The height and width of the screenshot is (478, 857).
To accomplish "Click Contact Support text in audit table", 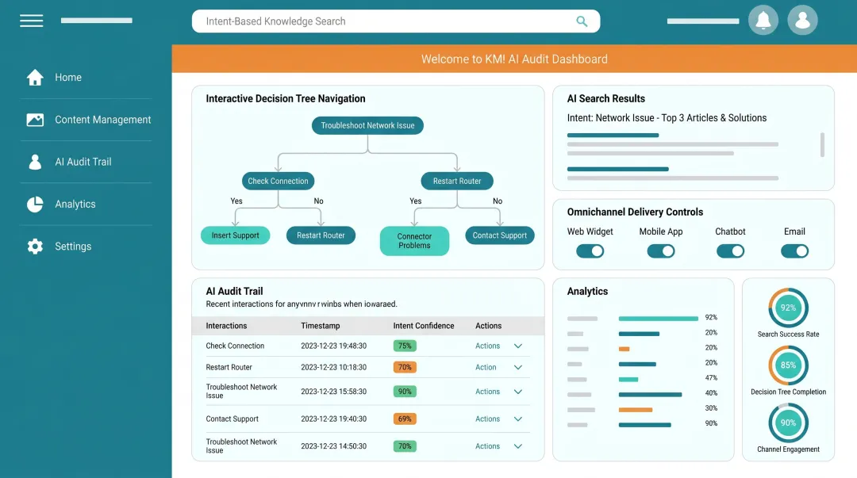I will pyautogui.click(x=232, y=419).
